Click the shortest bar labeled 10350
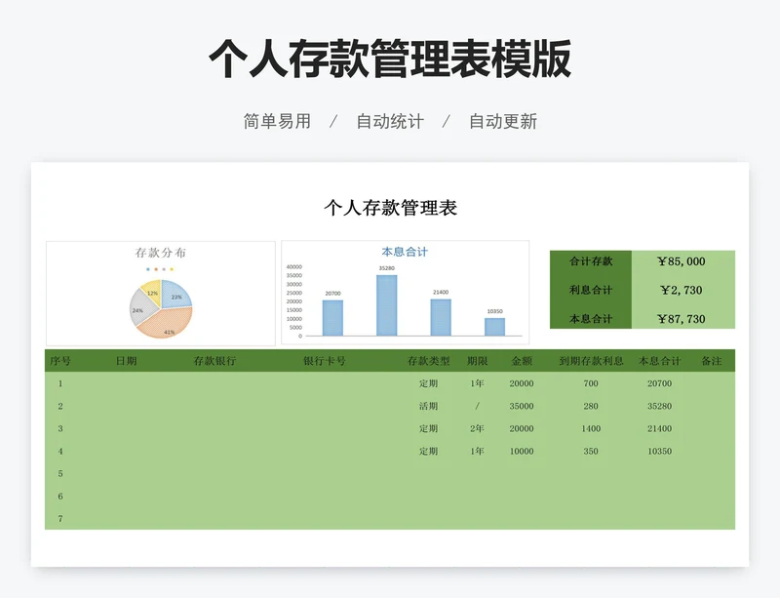This screenshot has height=598, width=780. pyautogui.click(x=494, y=327)
